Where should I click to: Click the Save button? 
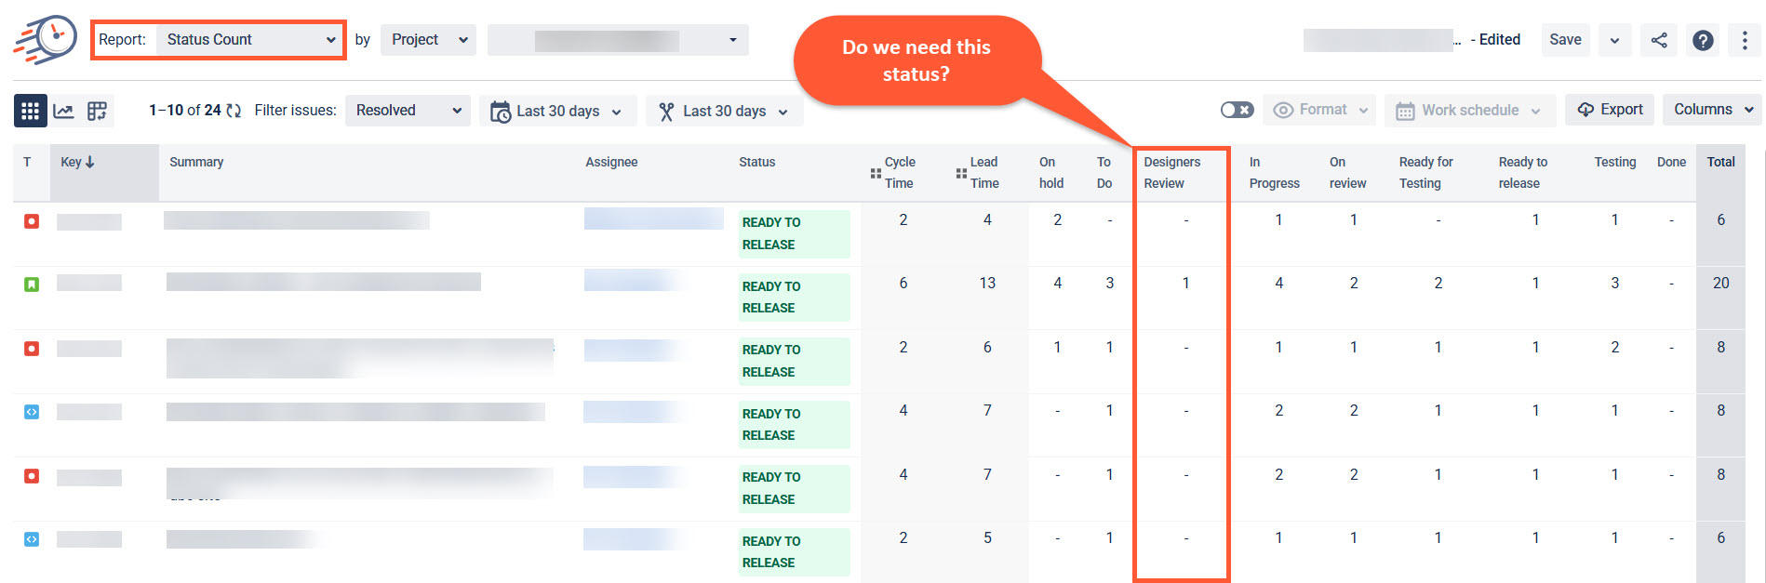pyautogui.click(x=1565, y=40)
